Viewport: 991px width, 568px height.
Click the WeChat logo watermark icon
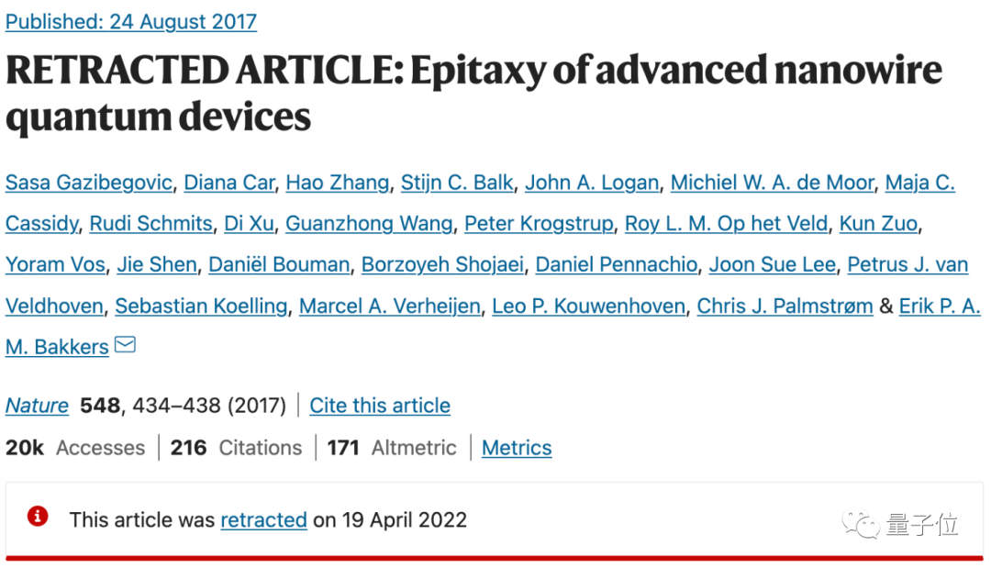coord(863,525)
